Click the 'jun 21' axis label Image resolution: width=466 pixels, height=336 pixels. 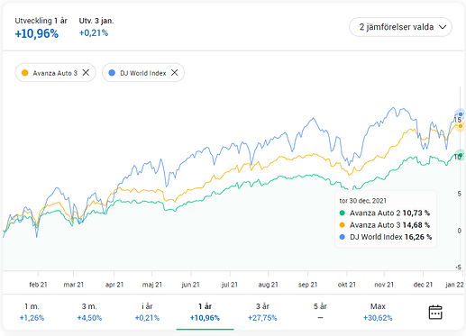point(190,285)
